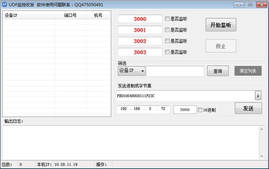The image size is (269, 169).
Task: Click the log scrollbar down arrow
Action: [262, 156]
